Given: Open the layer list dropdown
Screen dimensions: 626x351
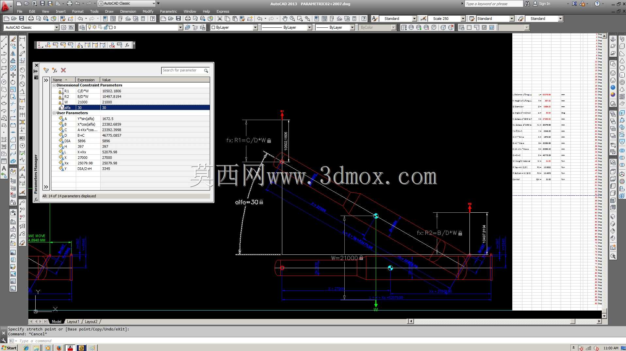Looking at the screenshot, I should pyautogui.click(x=180, y=27).
